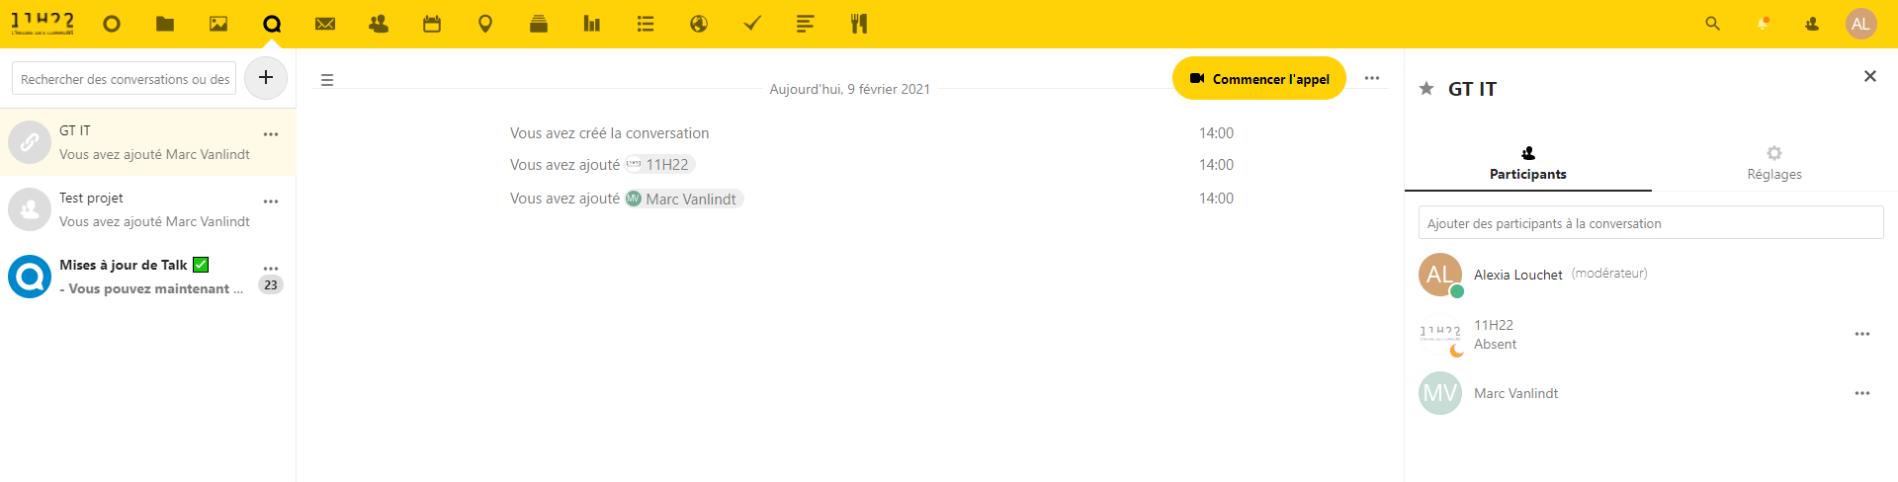Image resolution: width=1898 pixels, height=482 pixels.
Task: Open the Photos app in top bar
Action: 218,24
